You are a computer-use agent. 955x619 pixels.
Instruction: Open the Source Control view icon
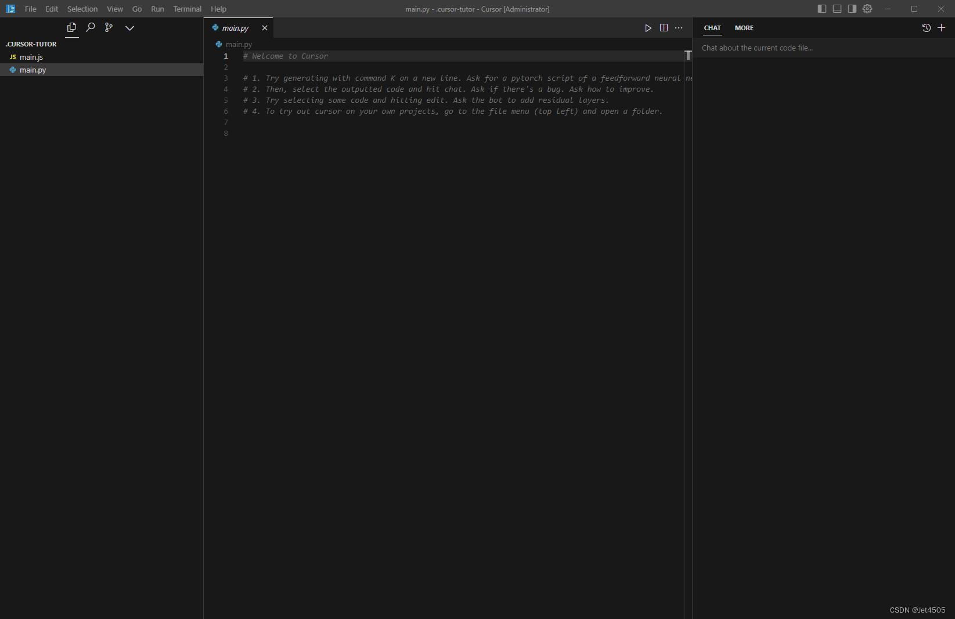109,27
